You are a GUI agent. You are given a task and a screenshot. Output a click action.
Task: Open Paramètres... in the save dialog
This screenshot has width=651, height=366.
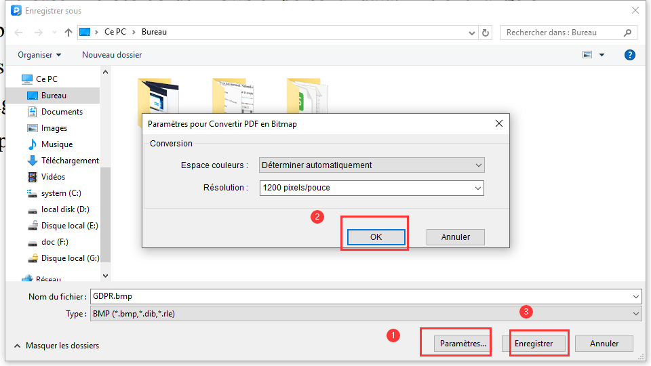463,344
